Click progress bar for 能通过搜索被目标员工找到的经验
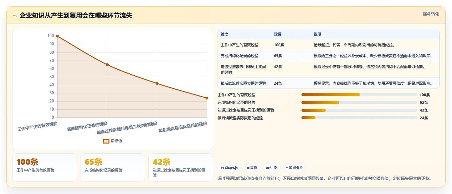Viewport: 452px width, 194px height. tap(359, 110)
